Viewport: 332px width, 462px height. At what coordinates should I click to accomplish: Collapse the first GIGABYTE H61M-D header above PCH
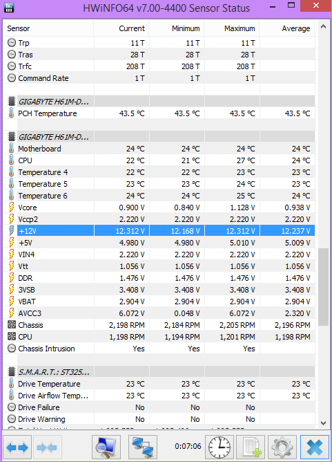[159, 102]
